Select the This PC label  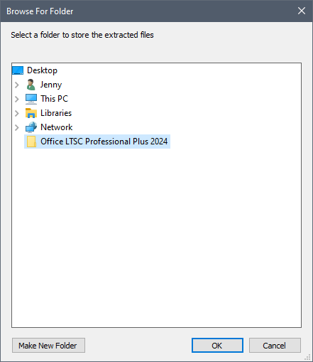tap(55, 99)
